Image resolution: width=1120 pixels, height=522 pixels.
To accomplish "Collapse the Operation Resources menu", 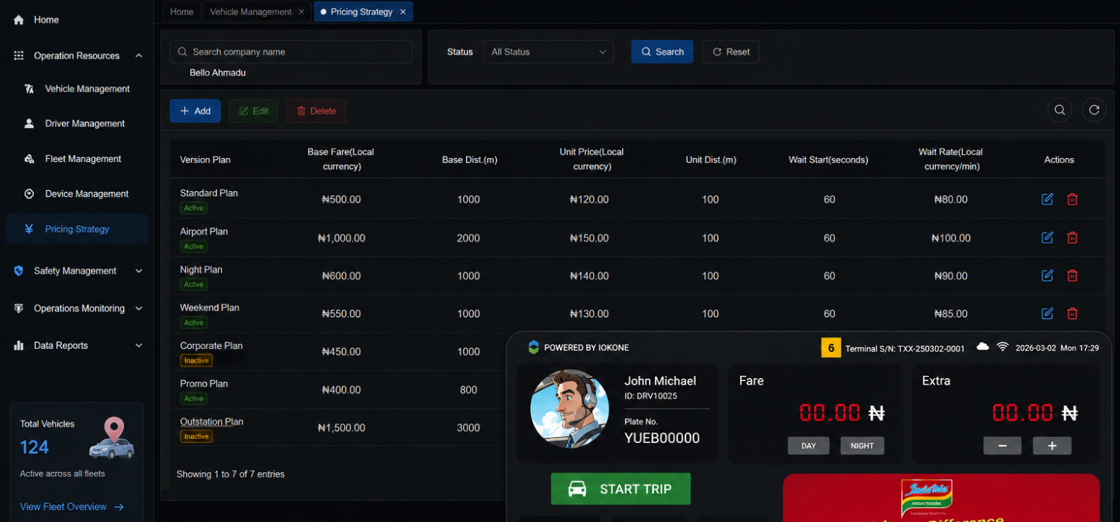I will 139,56.
